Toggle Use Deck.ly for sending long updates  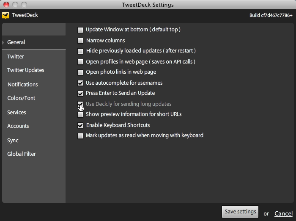pos(80,104)
